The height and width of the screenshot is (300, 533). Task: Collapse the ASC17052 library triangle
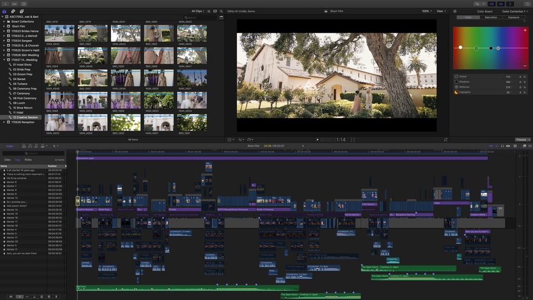coord(2,17)
